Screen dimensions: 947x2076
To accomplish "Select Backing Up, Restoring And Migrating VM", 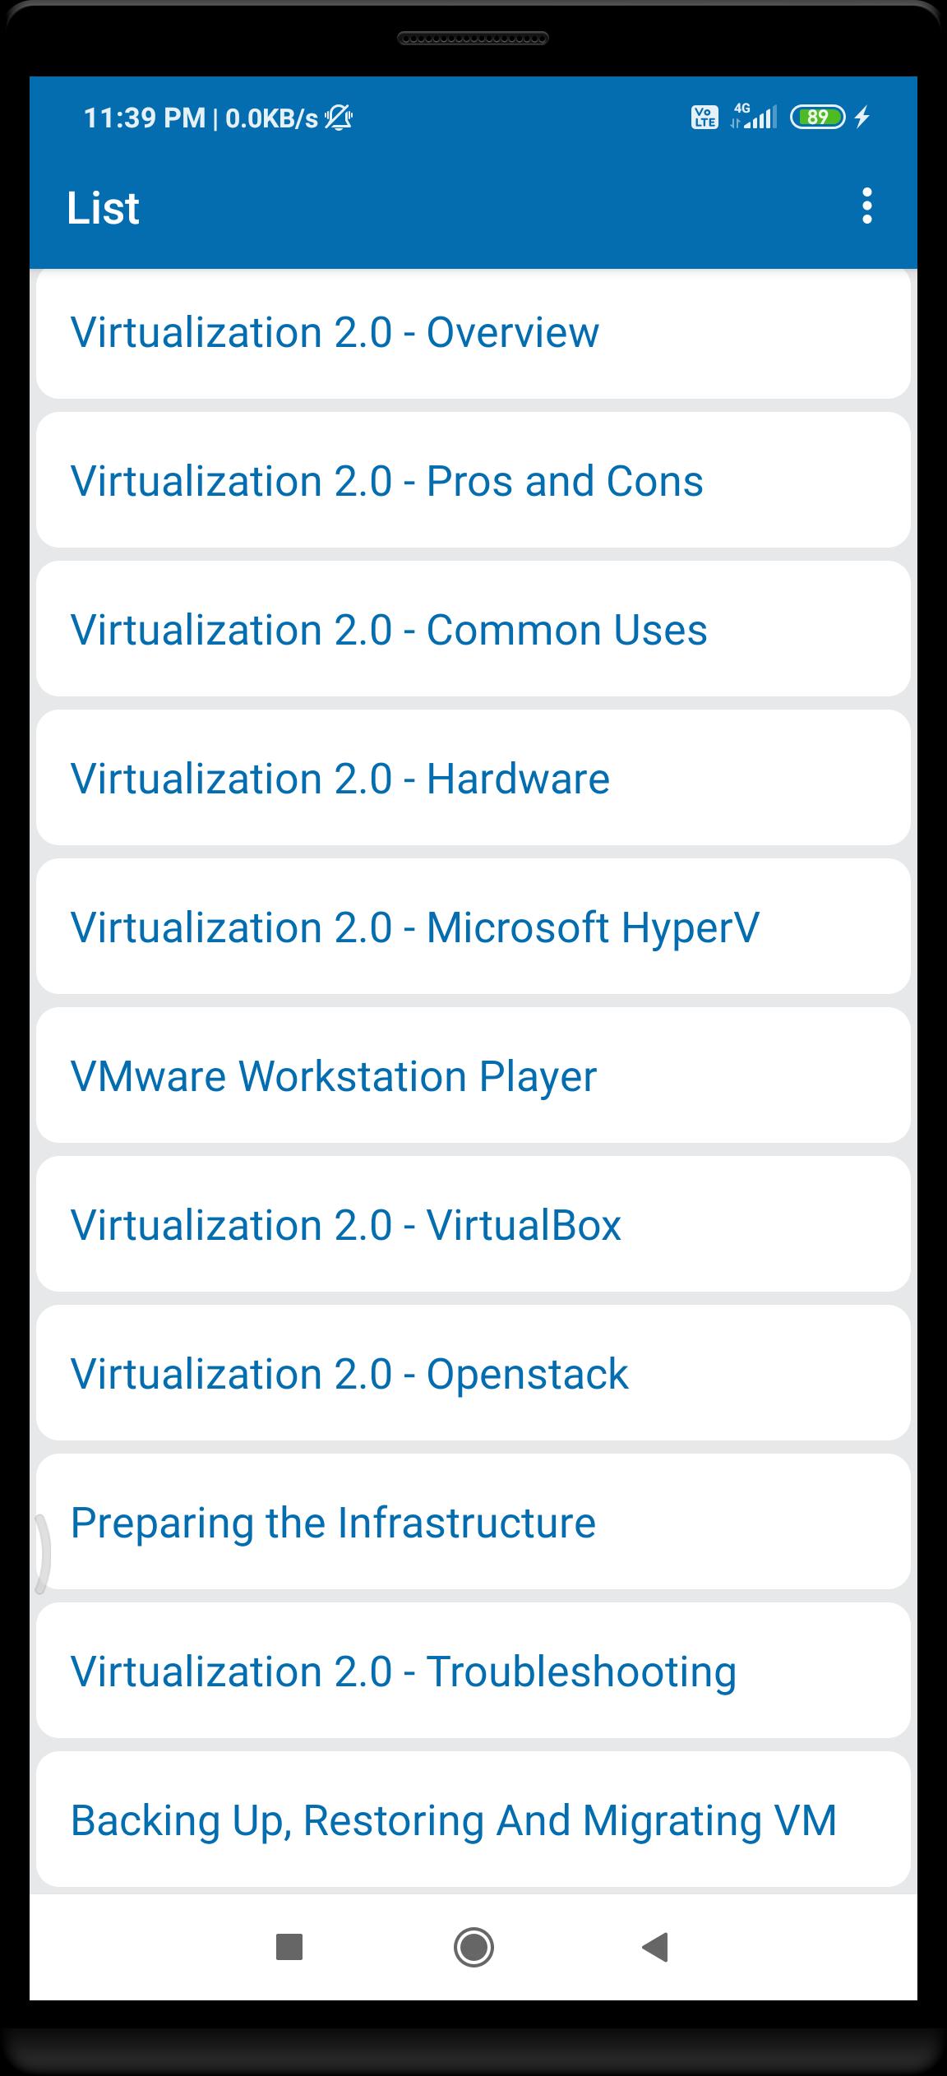I will coord(473,1819).
